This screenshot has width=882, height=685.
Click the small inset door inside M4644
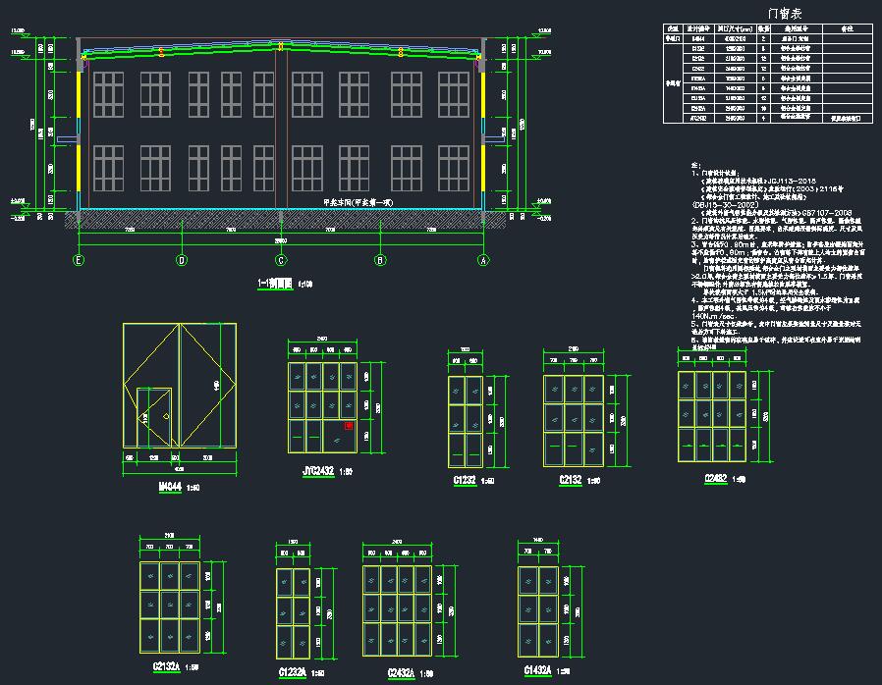pos(154,418)
